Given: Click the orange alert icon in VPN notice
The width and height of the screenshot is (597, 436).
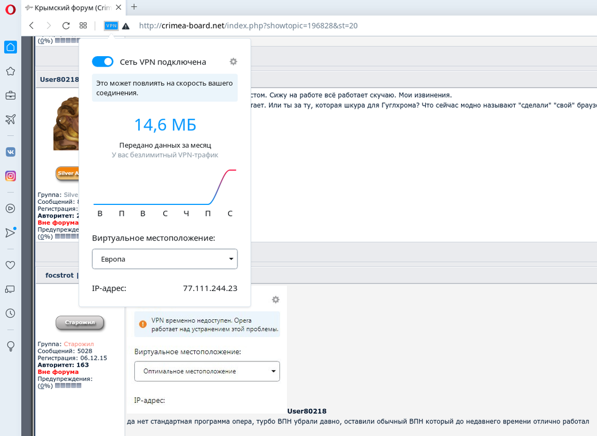Looking at the screenshot, I should [143, 324].
